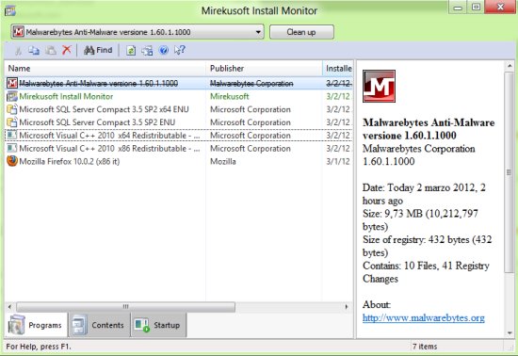Close the Install Monitor window
The height and width of the screenshot is (356, 518).
point(500,7)
